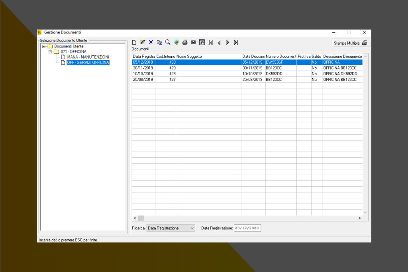408x272 pixels.
Task: Click the app icon in the title bar
Action: (x=39, y=33)
